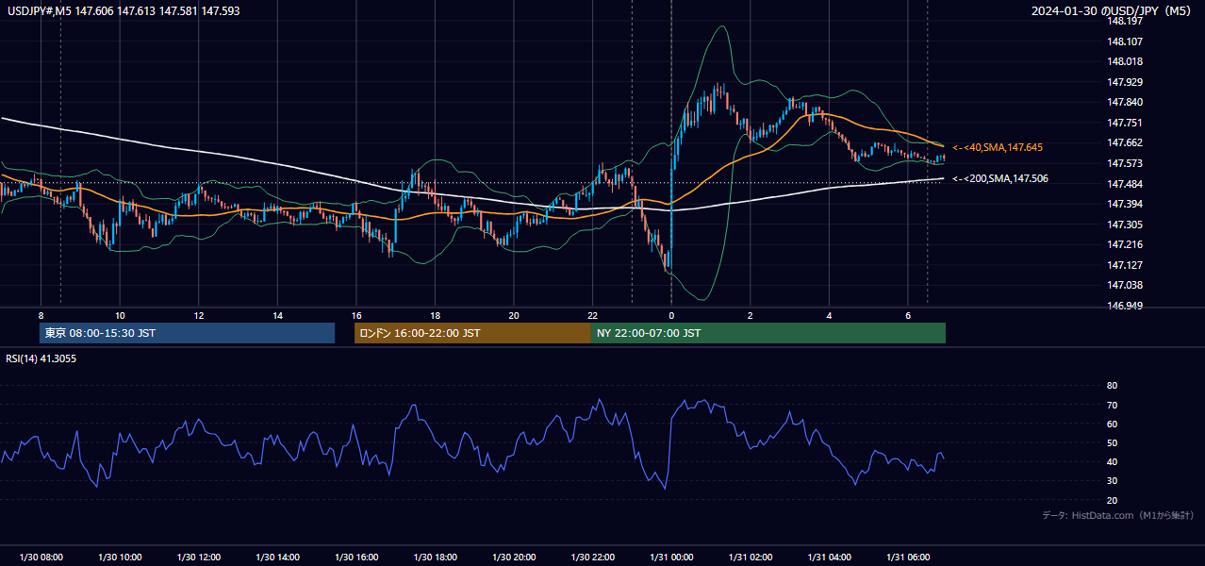Click price axis value 147.394

tap(1126, 204)
